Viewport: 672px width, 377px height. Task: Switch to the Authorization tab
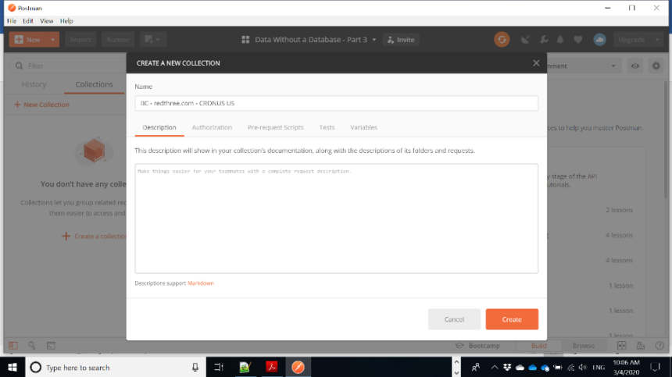pos(212,127)
